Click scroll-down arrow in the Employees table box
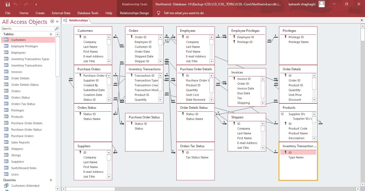 click(211, 61)
